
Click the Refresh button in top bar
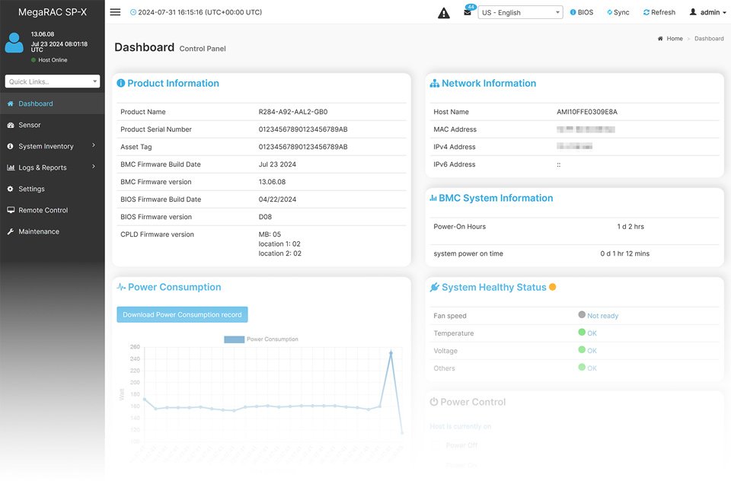[x=659, y=13]
